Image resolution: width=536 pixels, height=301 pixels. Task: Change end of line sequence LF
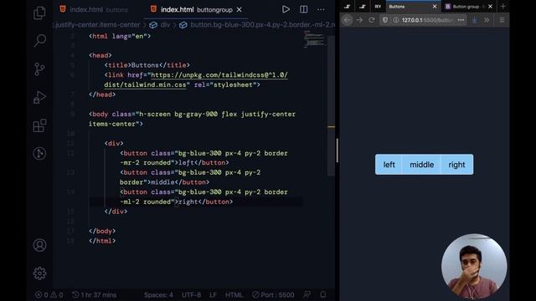tap(213, 295)
